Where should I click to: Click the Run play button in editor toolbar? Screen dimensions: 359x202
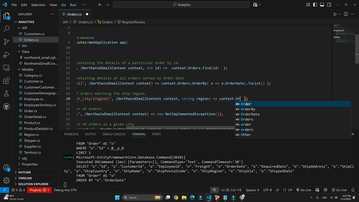click(x=335, y=14)
